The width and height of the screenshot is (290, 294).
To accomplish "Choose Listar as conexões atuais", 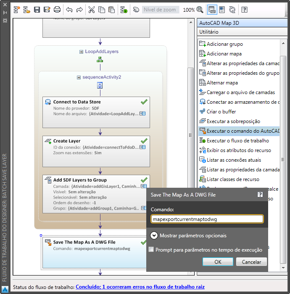I will pyautogui.click(x=239, y=160).
